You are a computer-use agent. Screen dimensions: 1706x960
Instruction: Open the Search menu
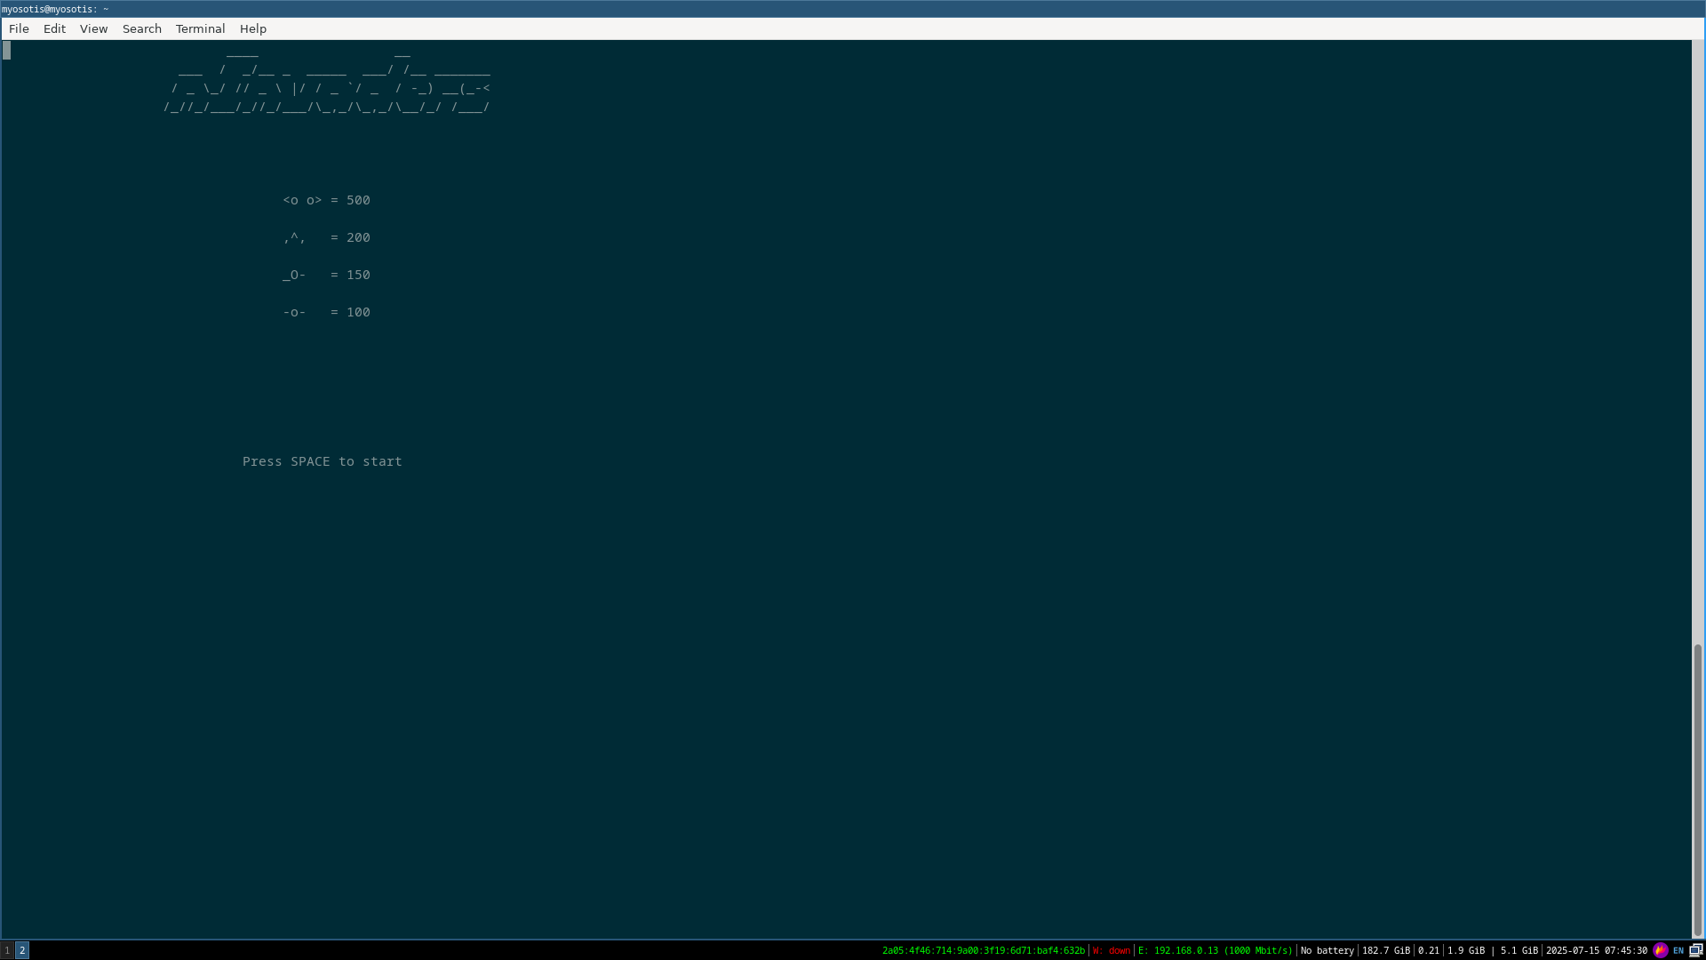141,28
